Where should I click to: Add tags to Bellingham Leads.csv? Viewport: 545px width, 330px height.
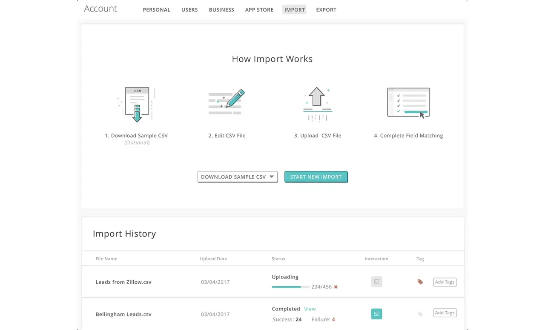[x=445, y=313]
